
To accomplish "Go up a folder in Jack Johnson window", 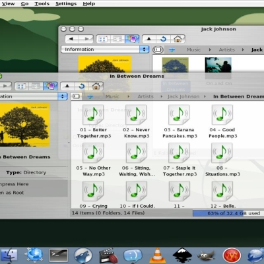I will (x=149, y=39).
